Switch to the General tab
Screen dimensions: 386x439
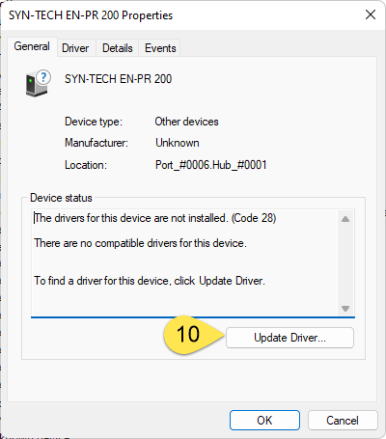point(32,46)
